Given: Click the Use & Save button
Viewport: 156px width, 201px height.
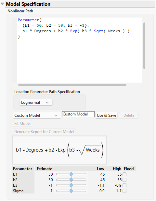Looking at the screenshot, I should [106, 115].
